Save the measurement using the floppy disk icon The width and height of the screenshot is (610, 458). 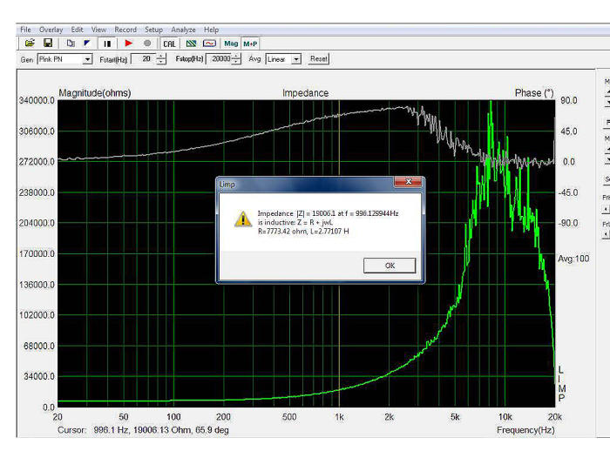click(x=47, y=44)
